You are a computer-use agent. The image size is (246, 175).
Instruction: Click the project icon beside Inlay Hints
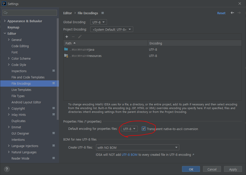[54, 115]
